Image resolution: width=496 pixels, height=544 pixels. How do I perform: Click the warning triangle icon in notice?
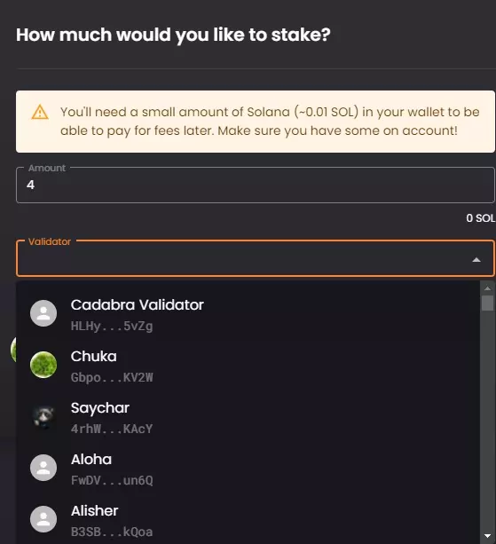pos(40,112)
